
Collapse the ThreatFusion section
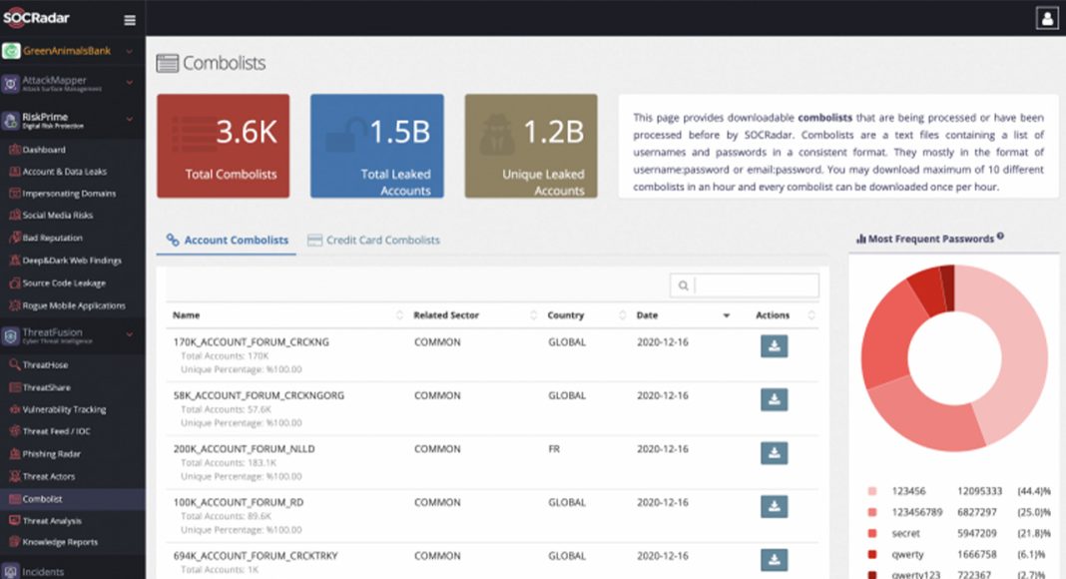point(129,334)
